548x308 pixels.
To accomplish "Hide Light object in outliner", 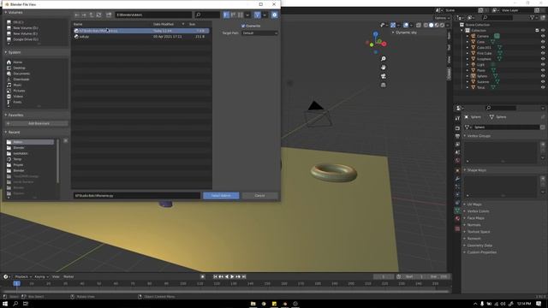I will 543,65.
